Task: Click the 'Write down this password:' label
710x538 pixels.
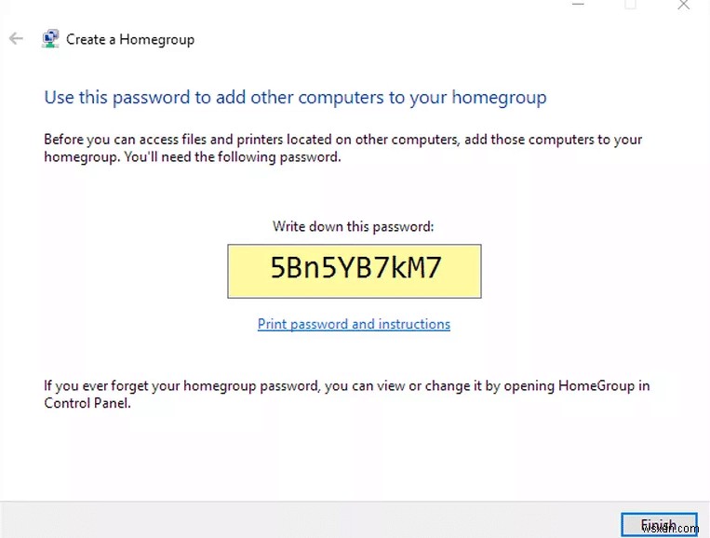Action: tap(354, 226)
